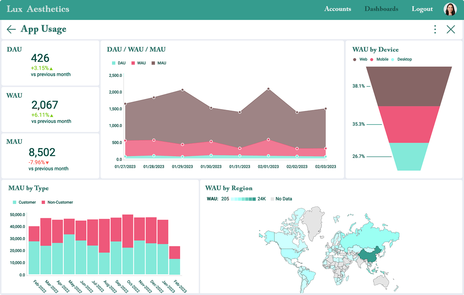Expand the DAU summary card
The image size is (464, 295).
[x=50, y=62]
